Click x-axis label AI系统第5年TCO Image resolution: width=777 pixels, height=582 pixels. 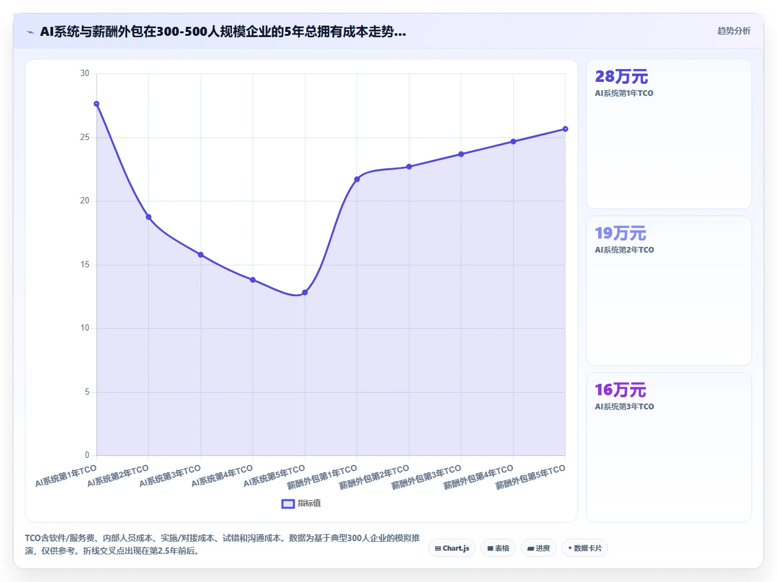click(274, 476)
